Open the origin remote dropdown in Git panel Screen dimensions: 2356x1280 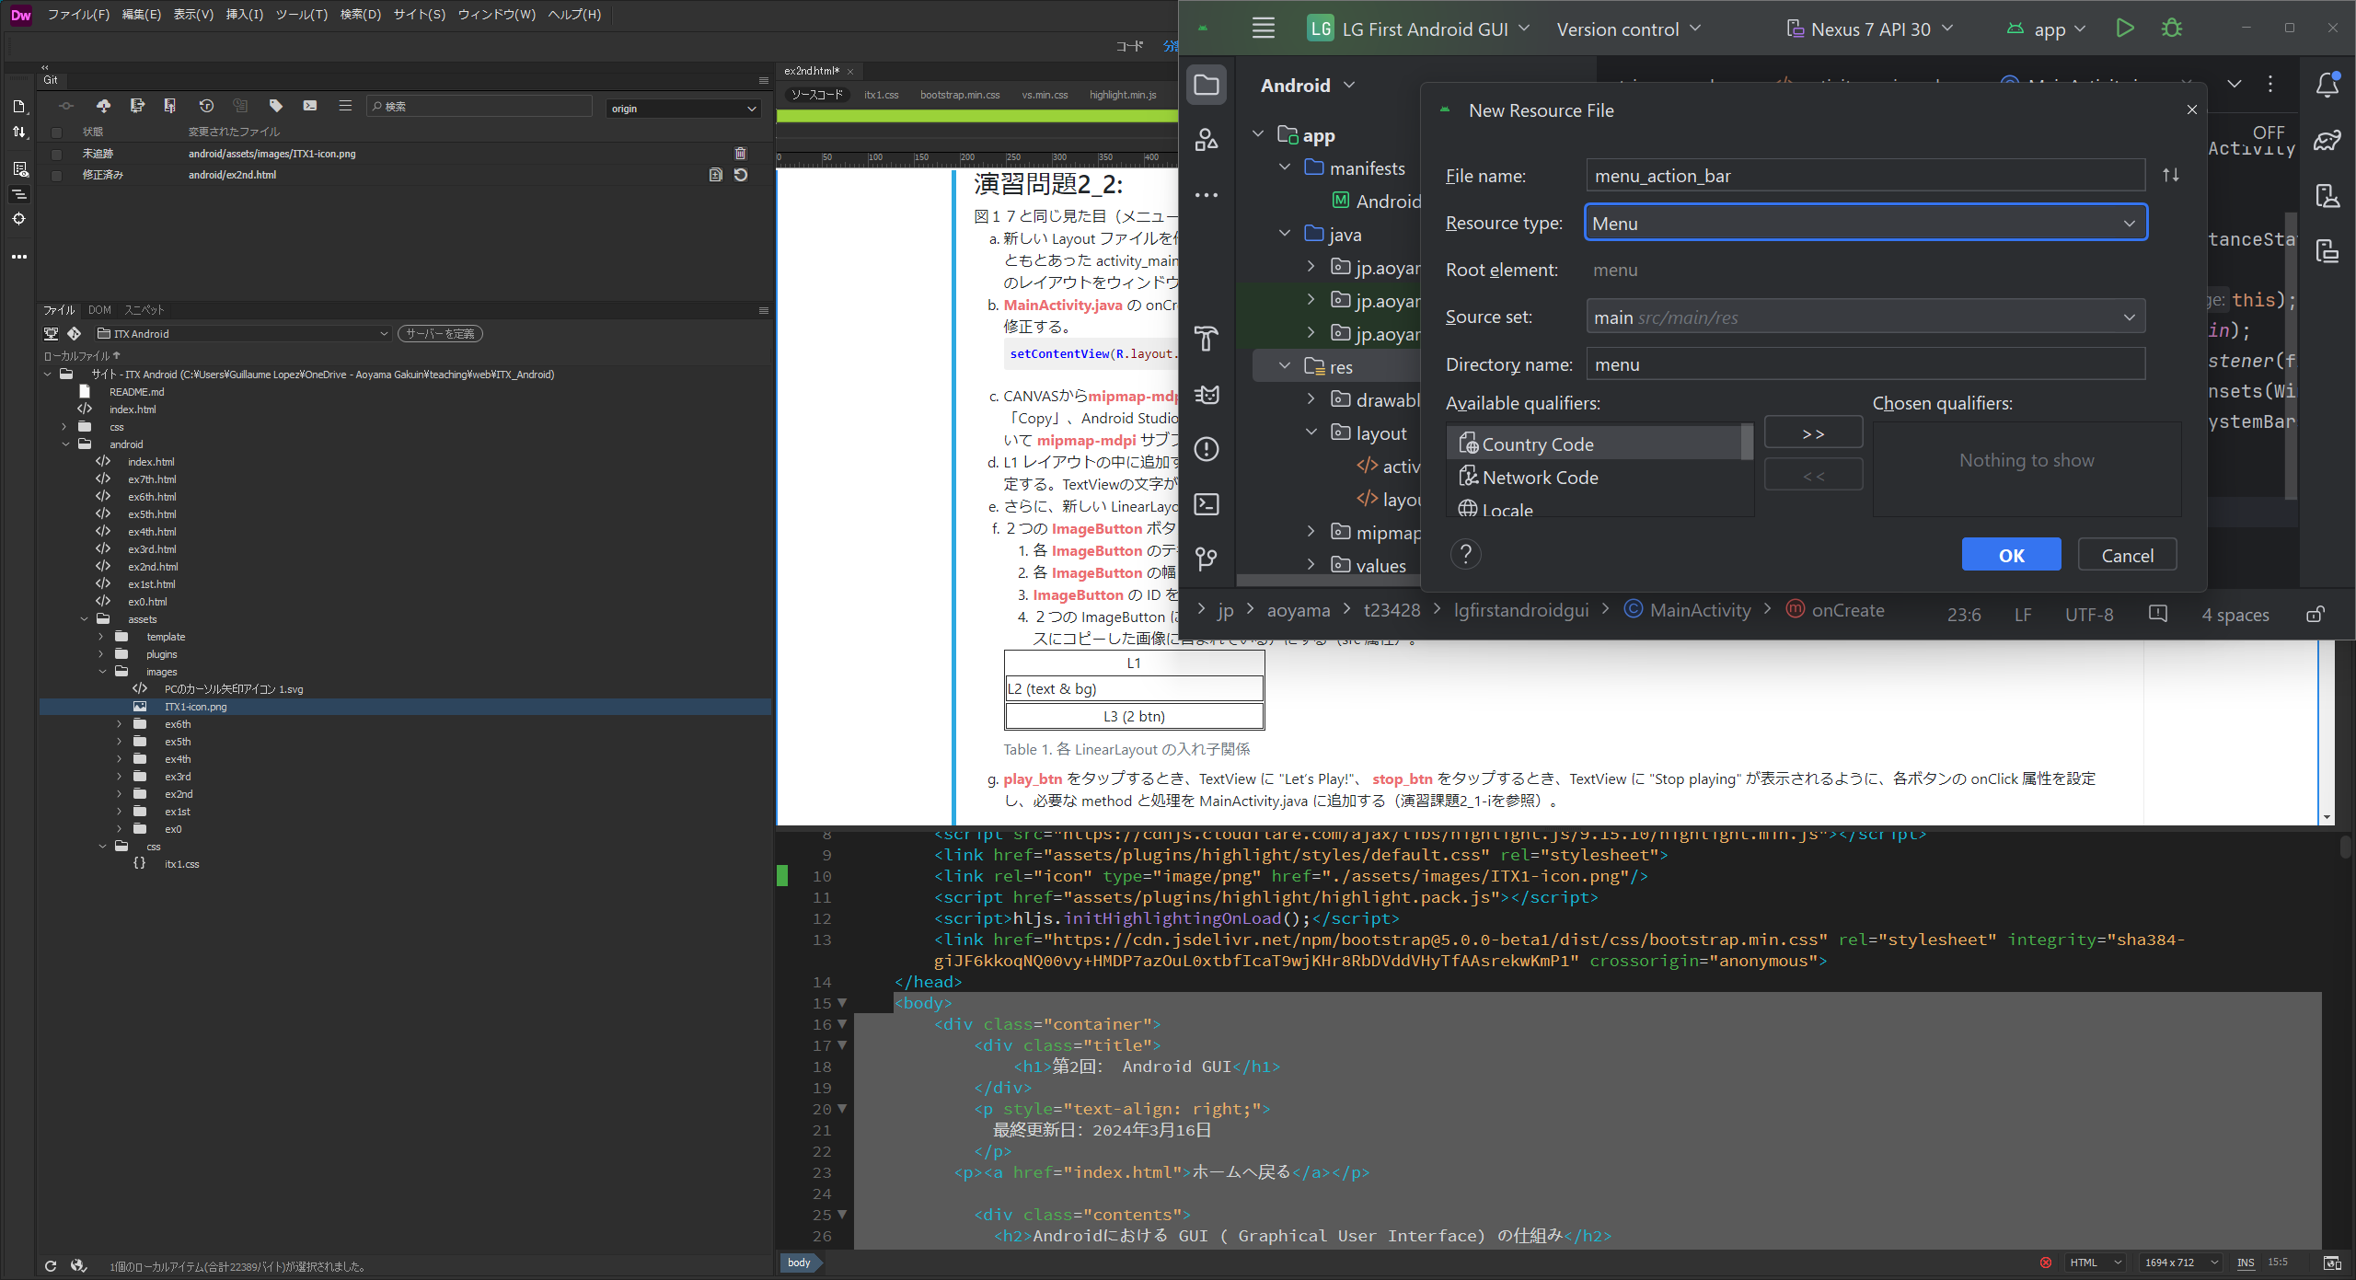tap(684, 108)
